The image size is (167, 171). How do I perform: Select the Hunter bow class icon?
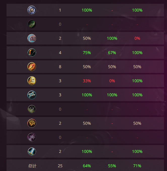click(x=32, y=53)
